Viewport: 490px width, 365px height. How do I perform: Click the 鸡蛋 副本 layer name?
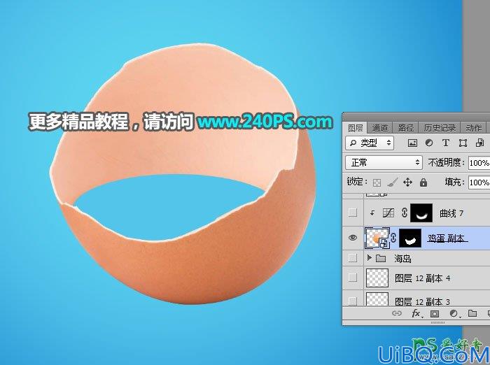[x=447, y=238]
